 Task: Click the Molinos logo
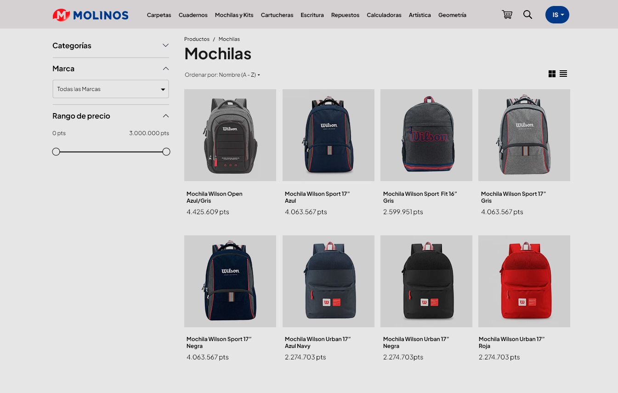point(91,15)
